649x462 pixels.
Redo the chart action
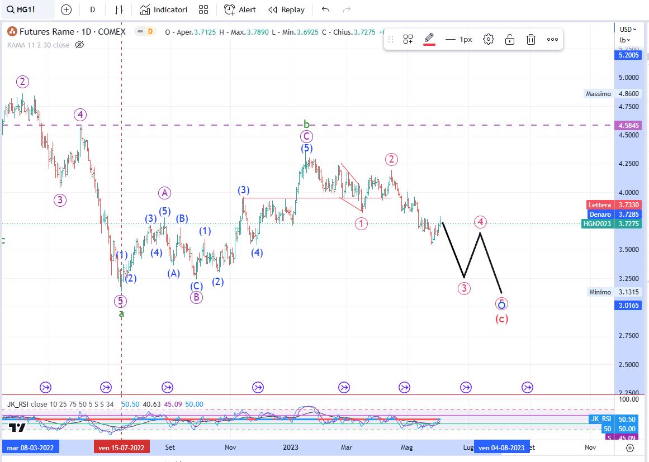(x=347, y=9)
